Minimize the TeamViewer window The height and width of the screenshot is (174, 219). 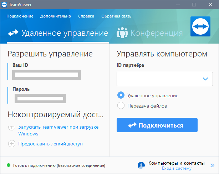click(178, 5)
